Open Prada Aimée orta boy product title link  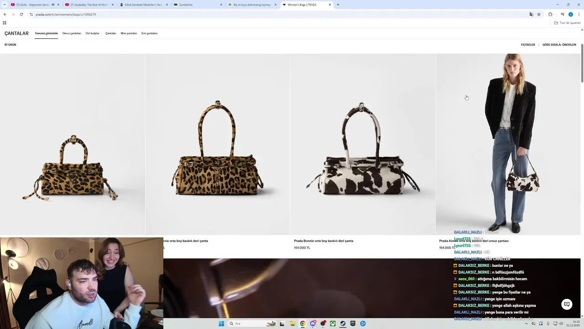[x=474, y=241]
